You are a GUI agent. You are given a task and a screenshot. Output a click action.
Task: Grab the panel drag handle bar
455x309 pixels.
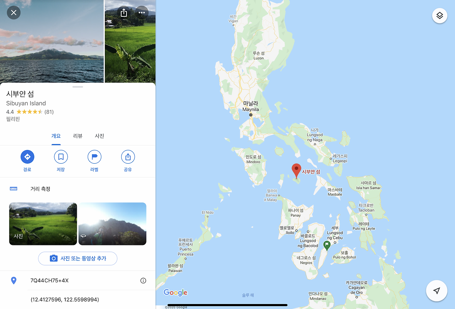tap(77, 87)
